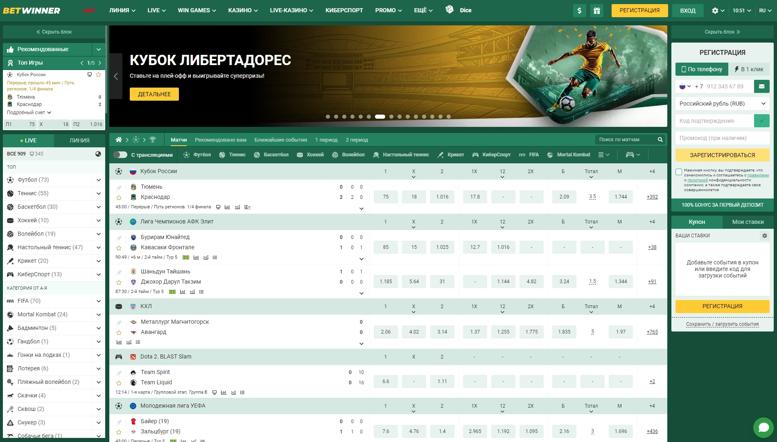Image resolution: width=777 pixels, height=442 pixels.
Task: Check the rules agreement checkbox
Action: 679,172
